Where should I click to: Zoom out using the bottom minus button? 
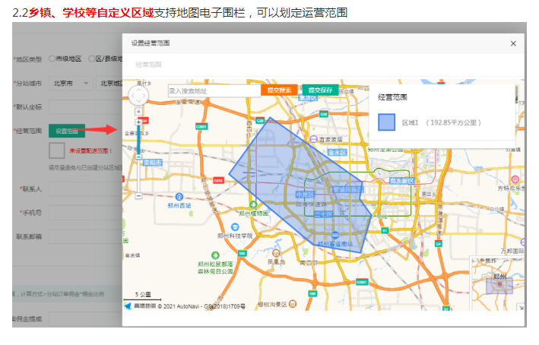139,195
